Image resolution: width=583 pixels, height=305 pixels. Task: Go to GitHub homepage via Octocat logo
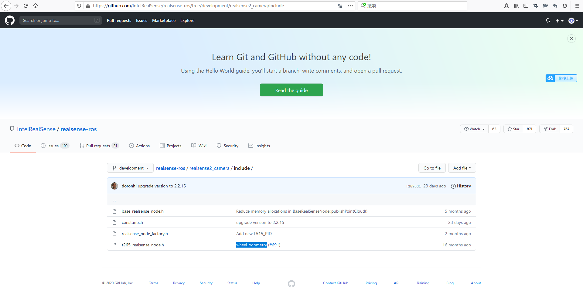coord(10,20)
